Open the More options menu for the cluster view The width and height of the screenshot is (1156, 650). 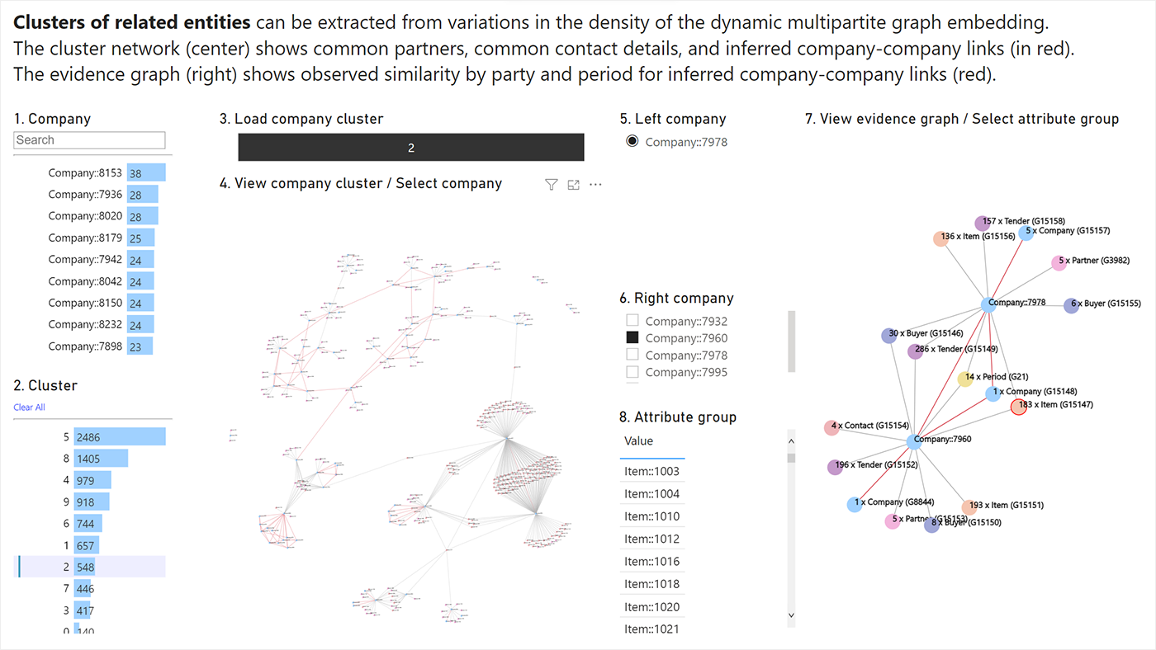tap(595, 184)
